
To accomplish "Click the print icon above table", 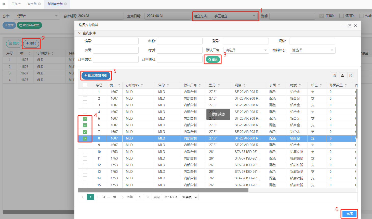I will pyautogui.click(x=351, y=75).
